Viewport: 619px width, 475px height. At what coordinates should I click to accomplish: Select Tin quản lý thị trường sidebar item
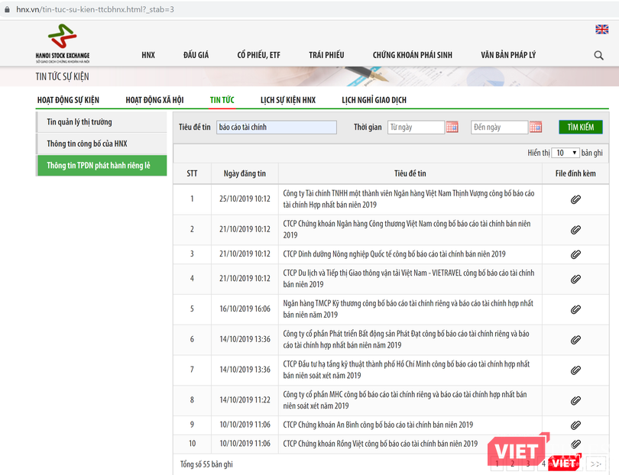pos(79,122)
